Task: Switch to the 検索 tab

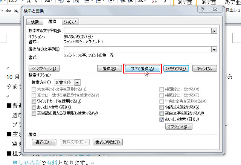Action: pos(35,22)
